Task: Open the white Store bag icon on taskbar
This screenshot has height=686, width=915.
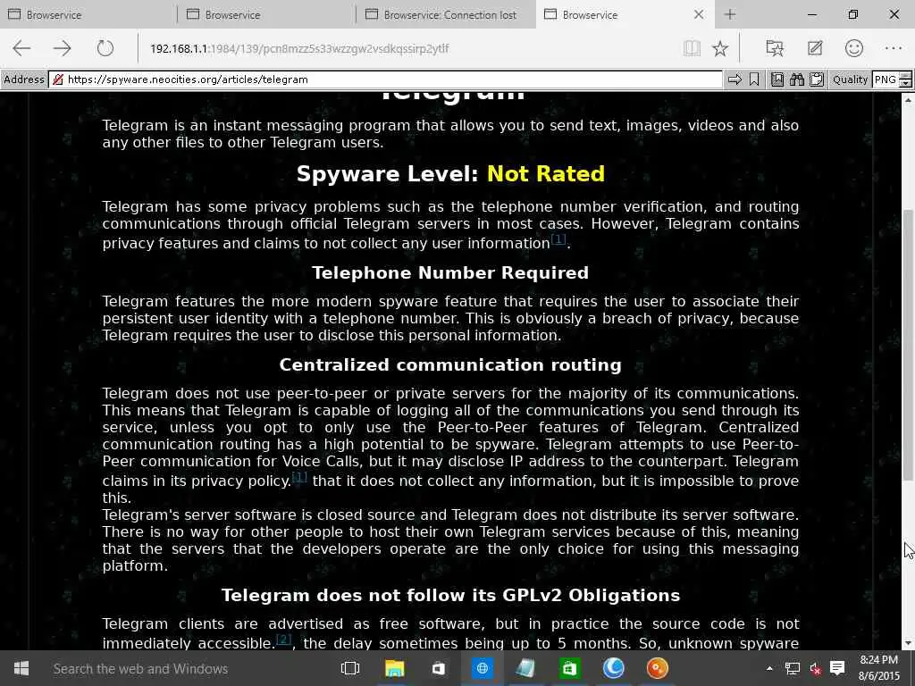Action: coord(438,668)
